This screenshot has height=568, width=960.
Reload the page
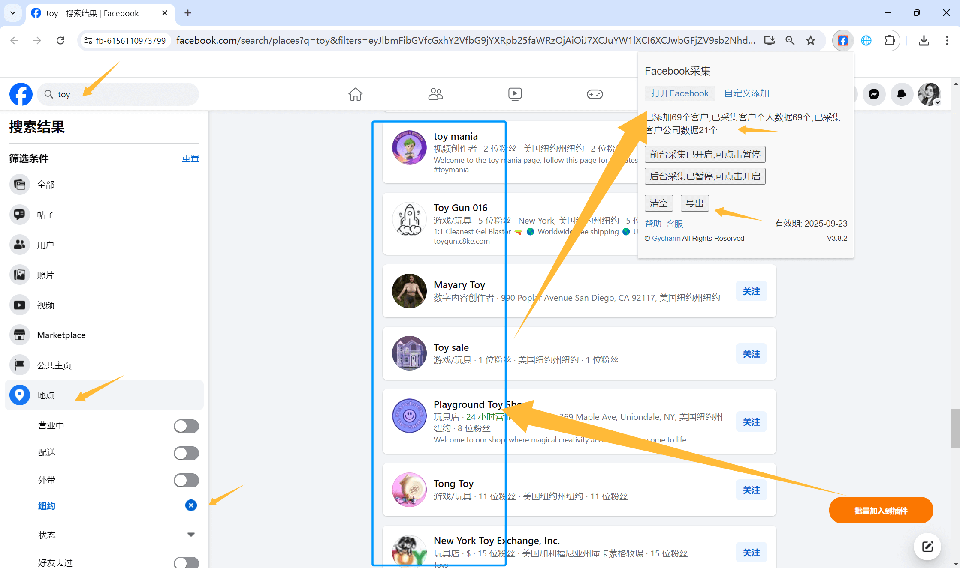tap(60, 40)
